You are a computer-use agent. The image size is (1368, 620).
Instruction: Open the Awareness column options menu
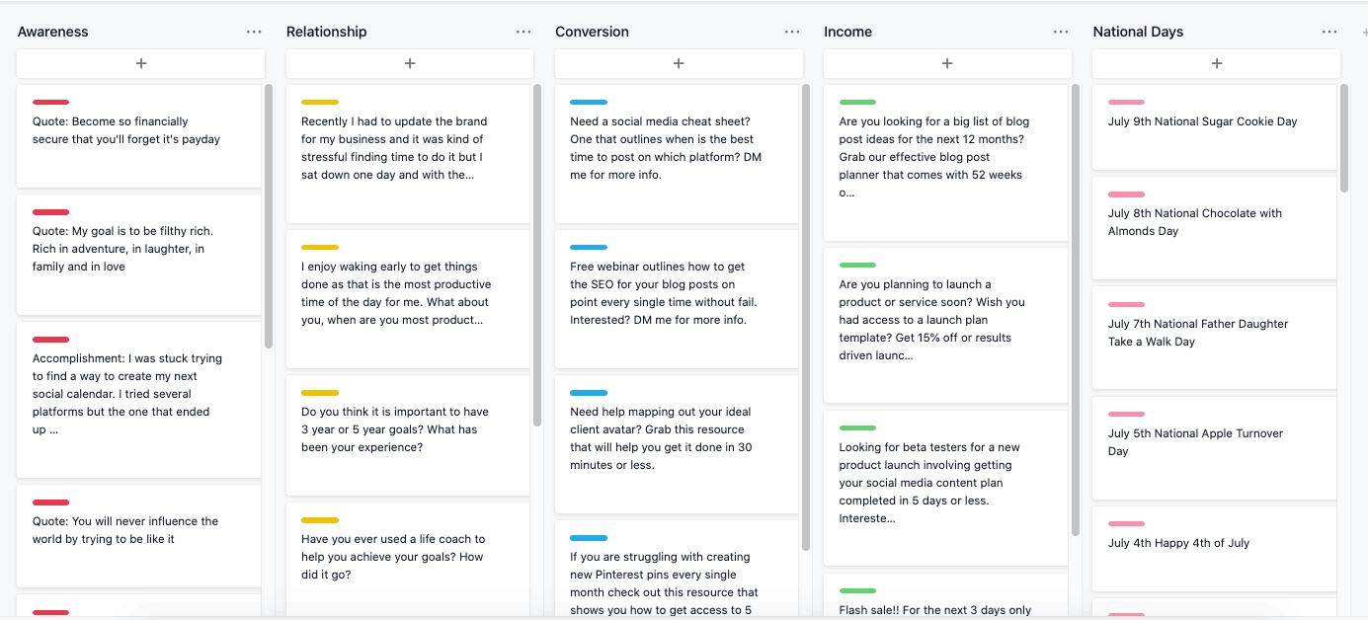tap(254, 32)
